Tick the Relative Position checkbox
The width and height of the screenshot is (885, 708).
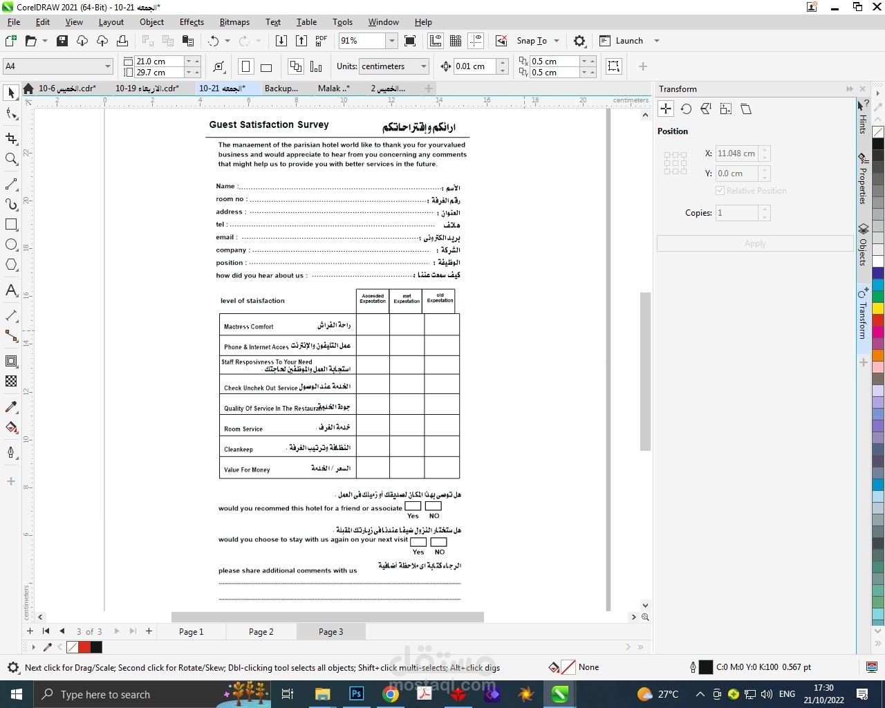(x=720, y=191)
